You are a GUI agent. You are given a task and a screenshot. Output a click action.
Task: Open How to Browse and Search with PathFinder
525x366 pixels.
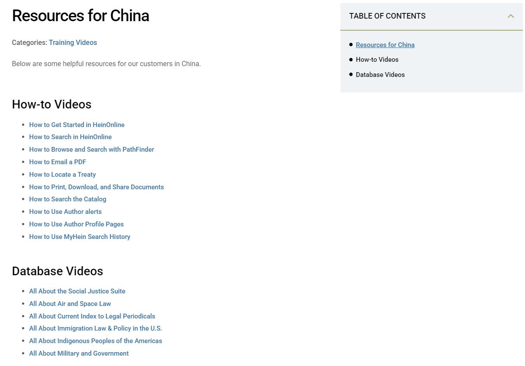point(91,150)
